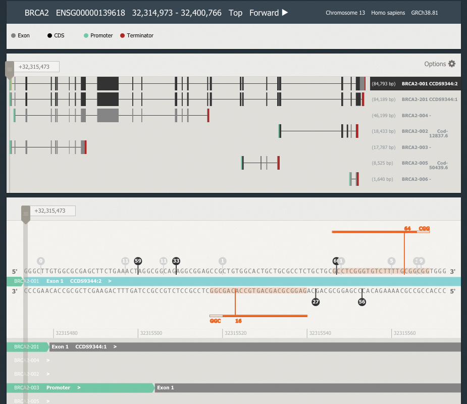The height and width of the screenshot is (404, 467).
Task: Click the Forward strand play arrow
Action: [285, 13]
